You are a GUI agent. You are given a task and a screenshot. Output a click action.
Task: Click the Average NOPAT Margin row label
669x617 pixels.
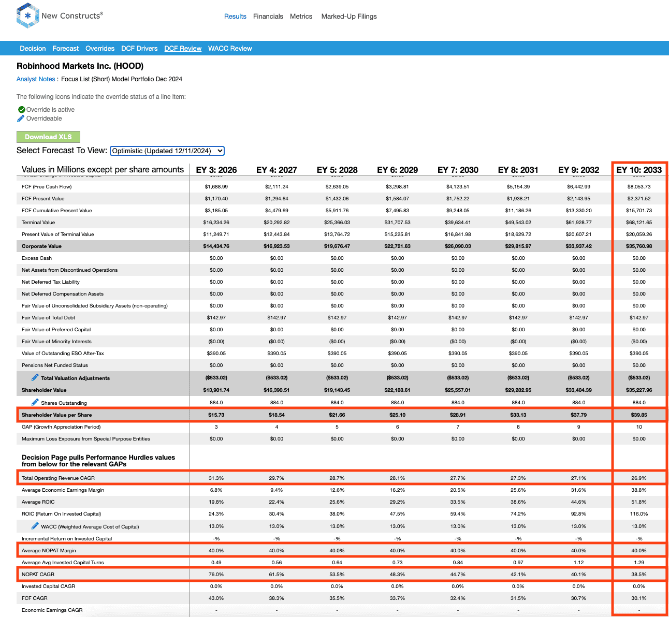49,550
